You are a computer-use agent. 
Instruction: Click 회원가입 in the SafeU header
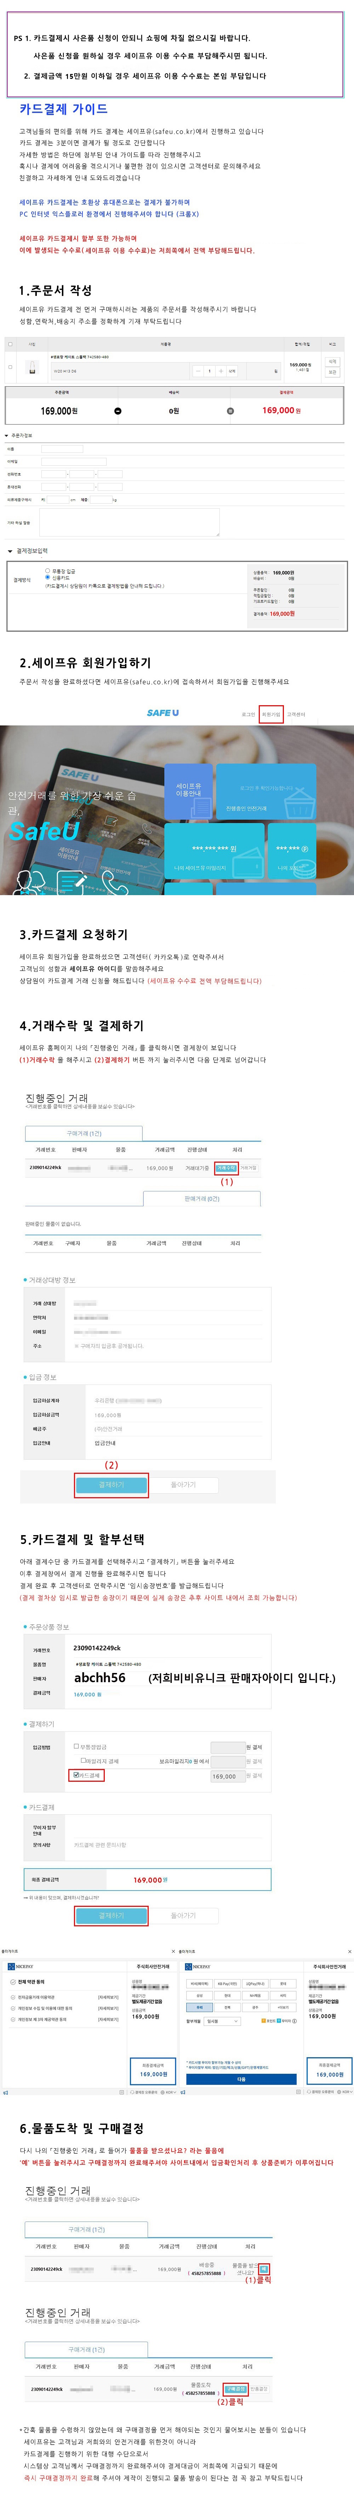click(x=271, y=714)
